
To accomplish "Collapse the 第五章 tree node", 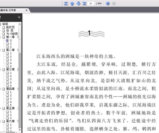I will coord(1,108).
